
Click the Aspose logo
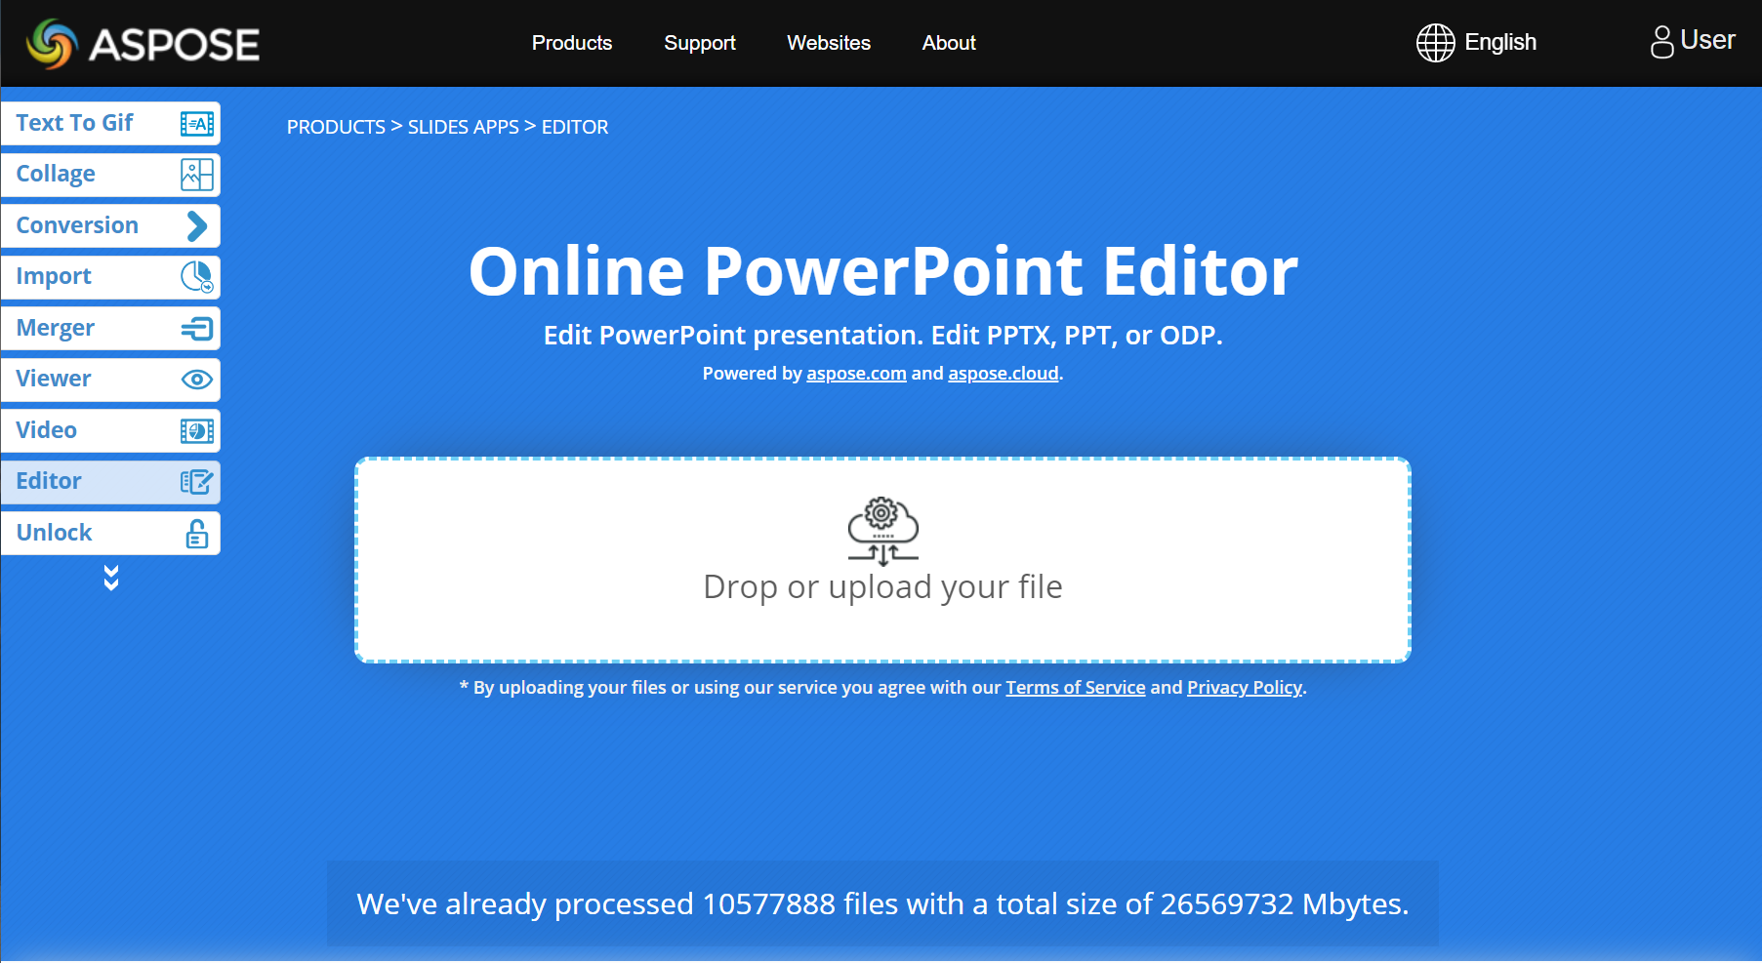(x=143, y=44)
